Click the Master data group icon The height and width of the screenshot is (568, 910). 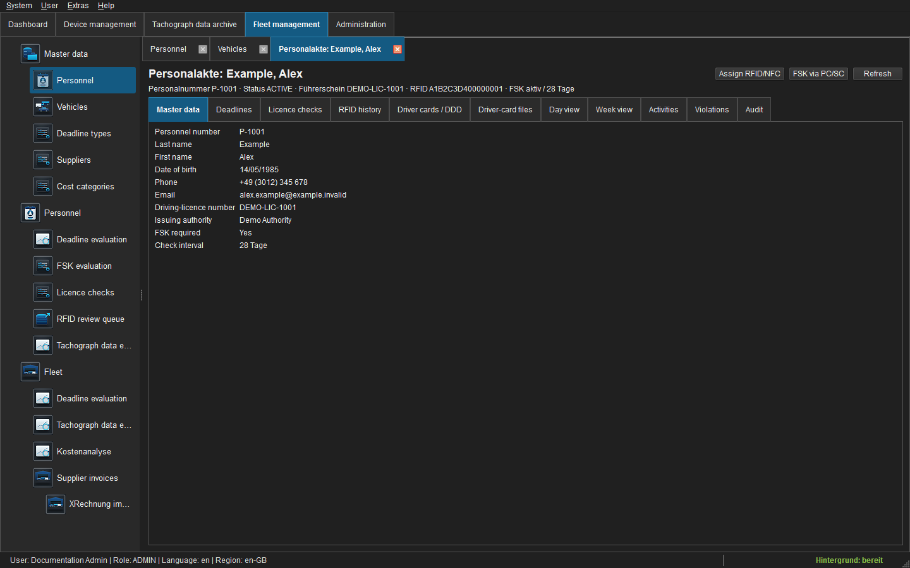30,54
